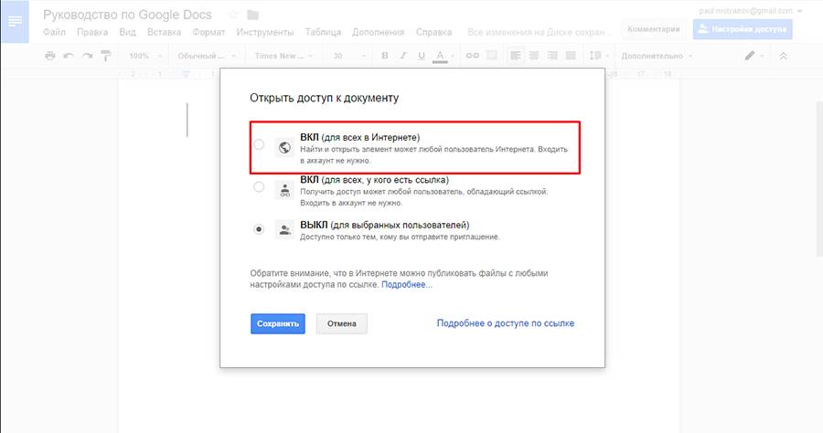Align text right in toolbar
The image size is (823, 433).
[552, 56]
